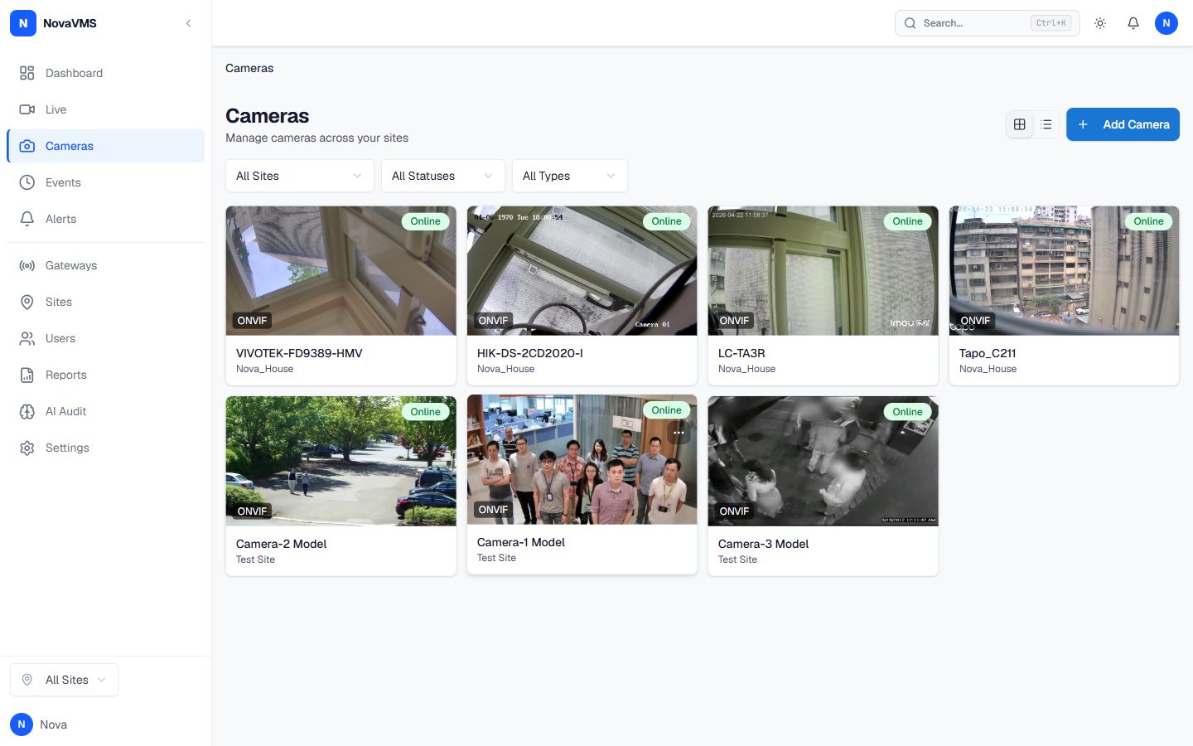The width and height of the screenshot is (1193, 746).
Task: Open the user avatar menu in the header
Action: coord(1166,23)
